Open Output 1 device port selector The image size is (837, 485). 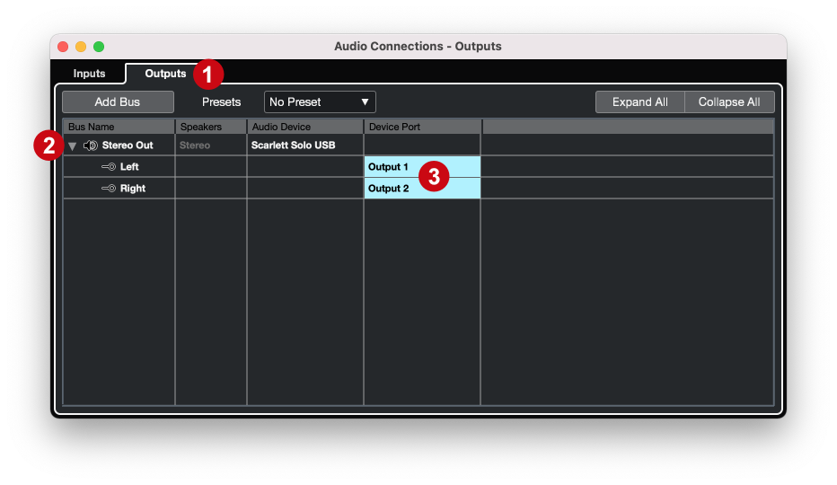pos(422,167)
